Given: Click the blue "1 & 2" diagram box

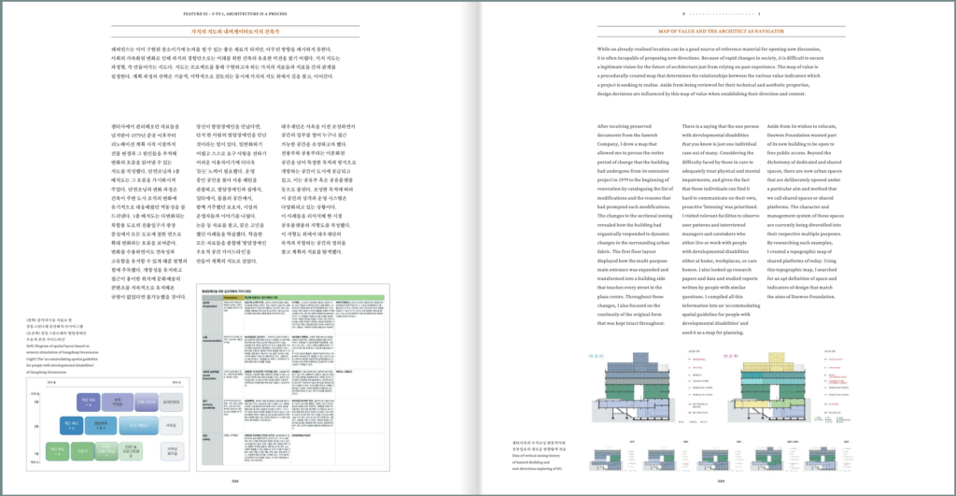Looking at the screenshot, I should point(101,425).
